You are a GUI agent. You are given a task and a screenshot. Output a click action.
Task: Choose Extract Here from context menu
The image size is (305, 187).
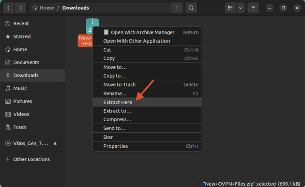[x=118, y=102]
